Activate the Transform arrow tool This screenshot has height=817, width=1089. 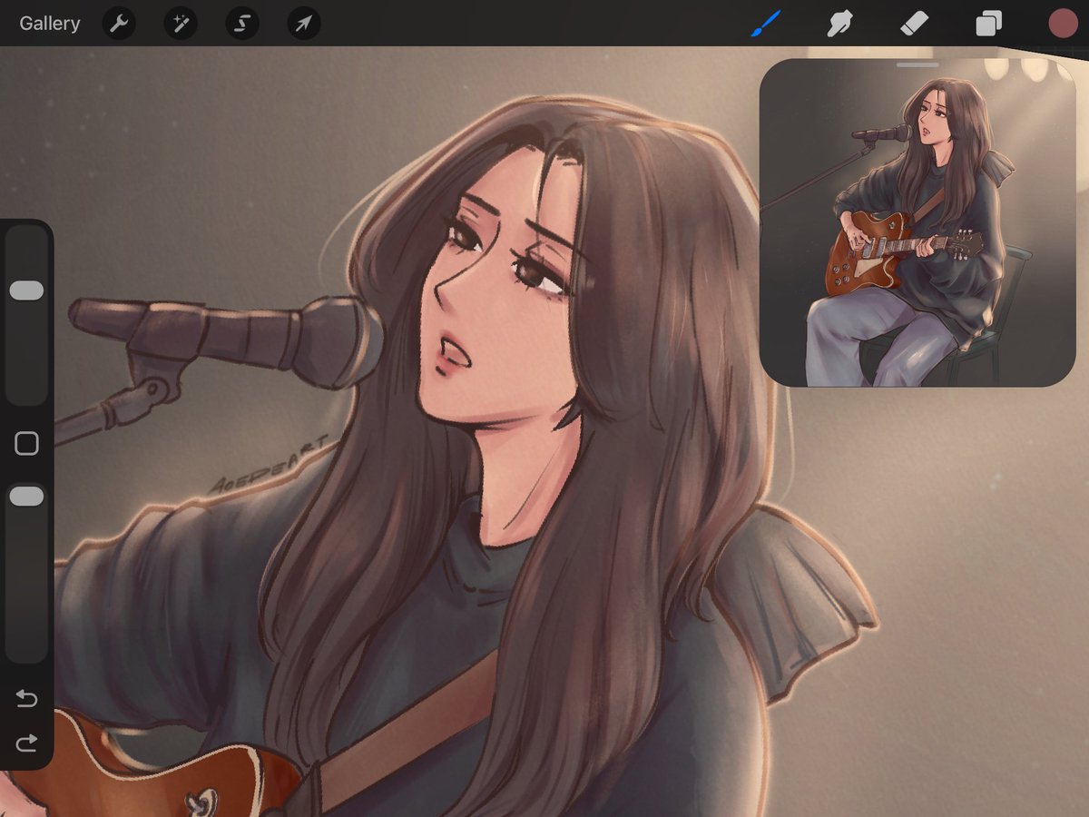(303, 24)
